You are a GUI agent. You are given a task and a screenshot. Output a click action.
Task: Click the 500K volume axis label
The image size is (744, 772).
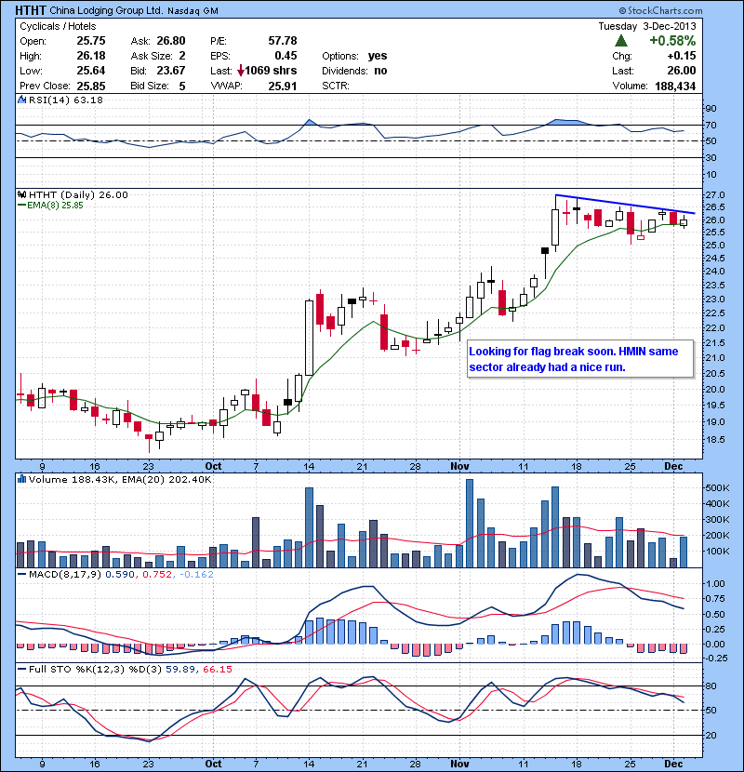coord(718,487)
